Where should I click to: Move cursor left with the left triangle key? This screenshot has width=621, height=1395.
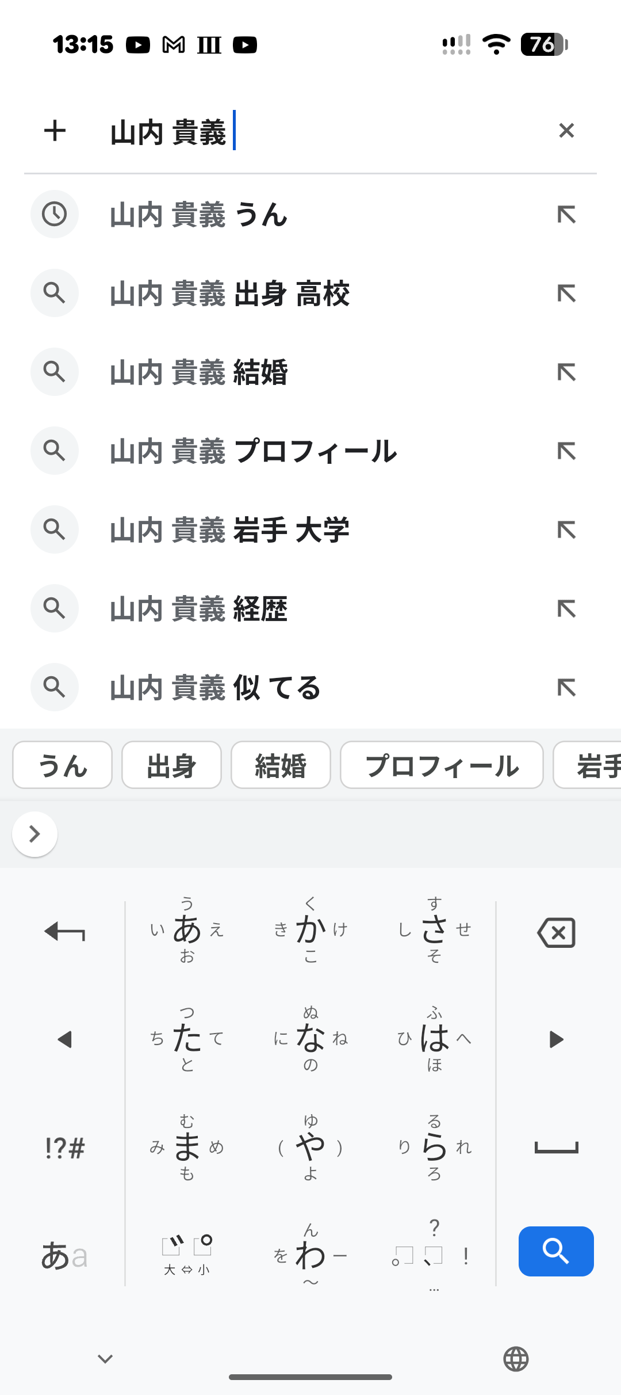[x=64, y=1039]
